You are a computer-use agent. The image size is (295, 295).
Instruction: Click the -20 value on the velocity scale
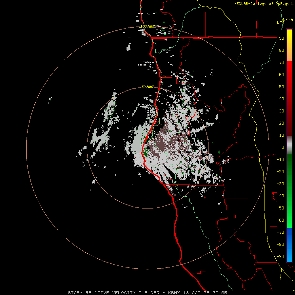pos(280,172)
